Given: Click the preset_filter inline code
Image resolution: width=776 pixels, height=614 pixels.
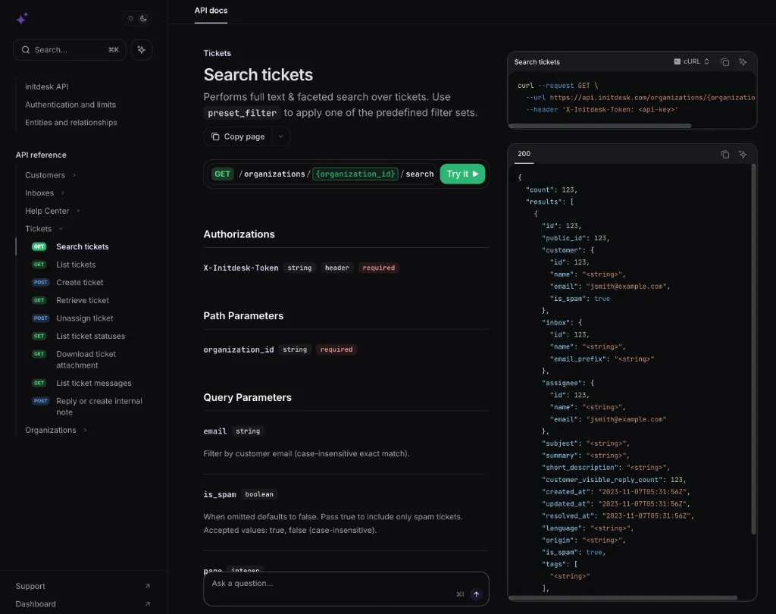Looking at the screenshot, I should click(242, 113).
